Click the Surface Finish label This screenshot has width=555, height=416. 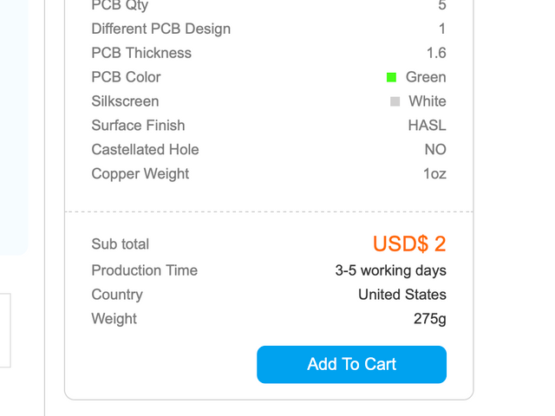click(x=138, y=126)
